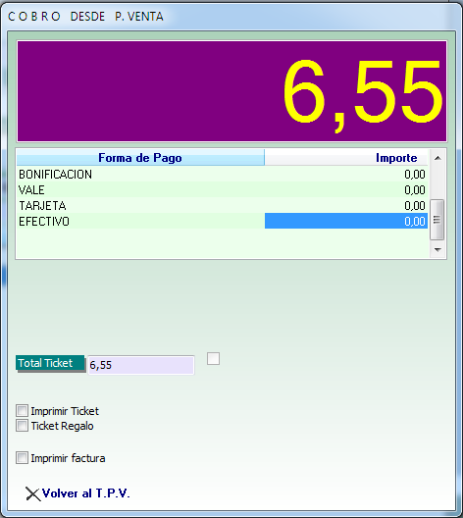
Task: Click the Importe column header
Action: point(346,158)
